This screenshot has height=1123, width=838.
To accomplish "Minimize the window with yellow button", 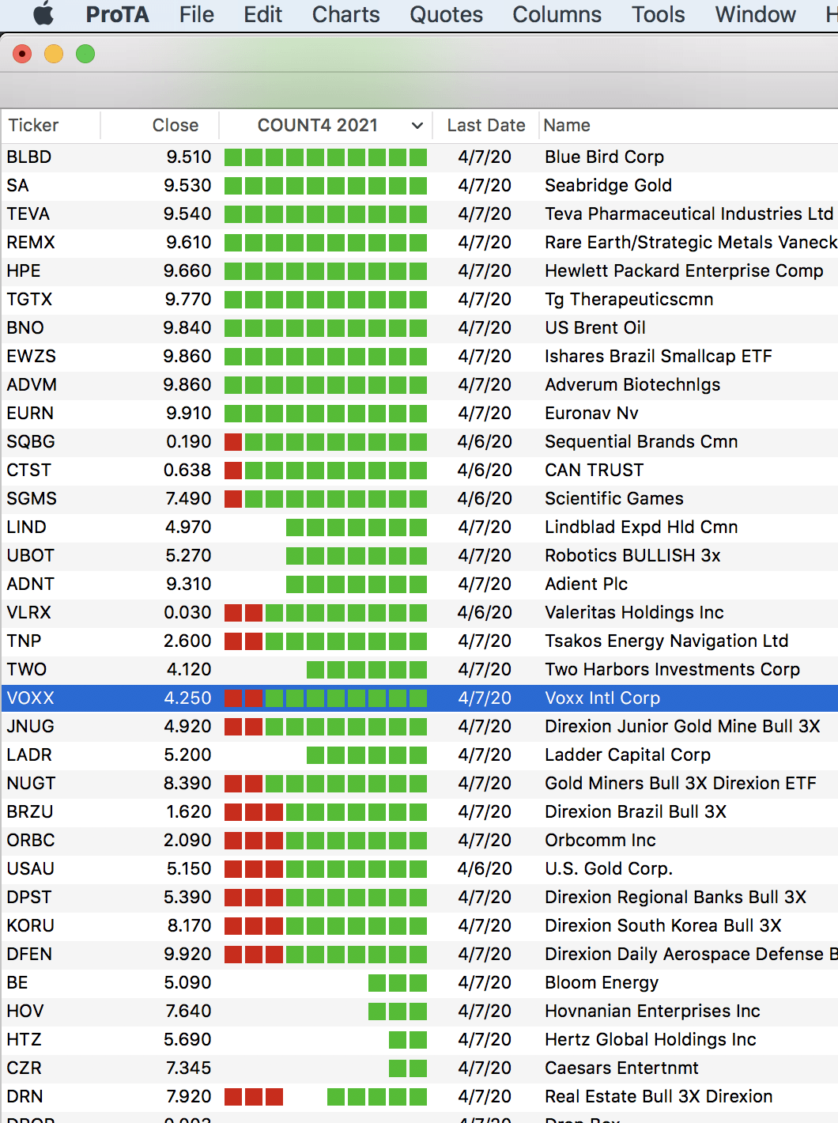I will coord(54,54).
